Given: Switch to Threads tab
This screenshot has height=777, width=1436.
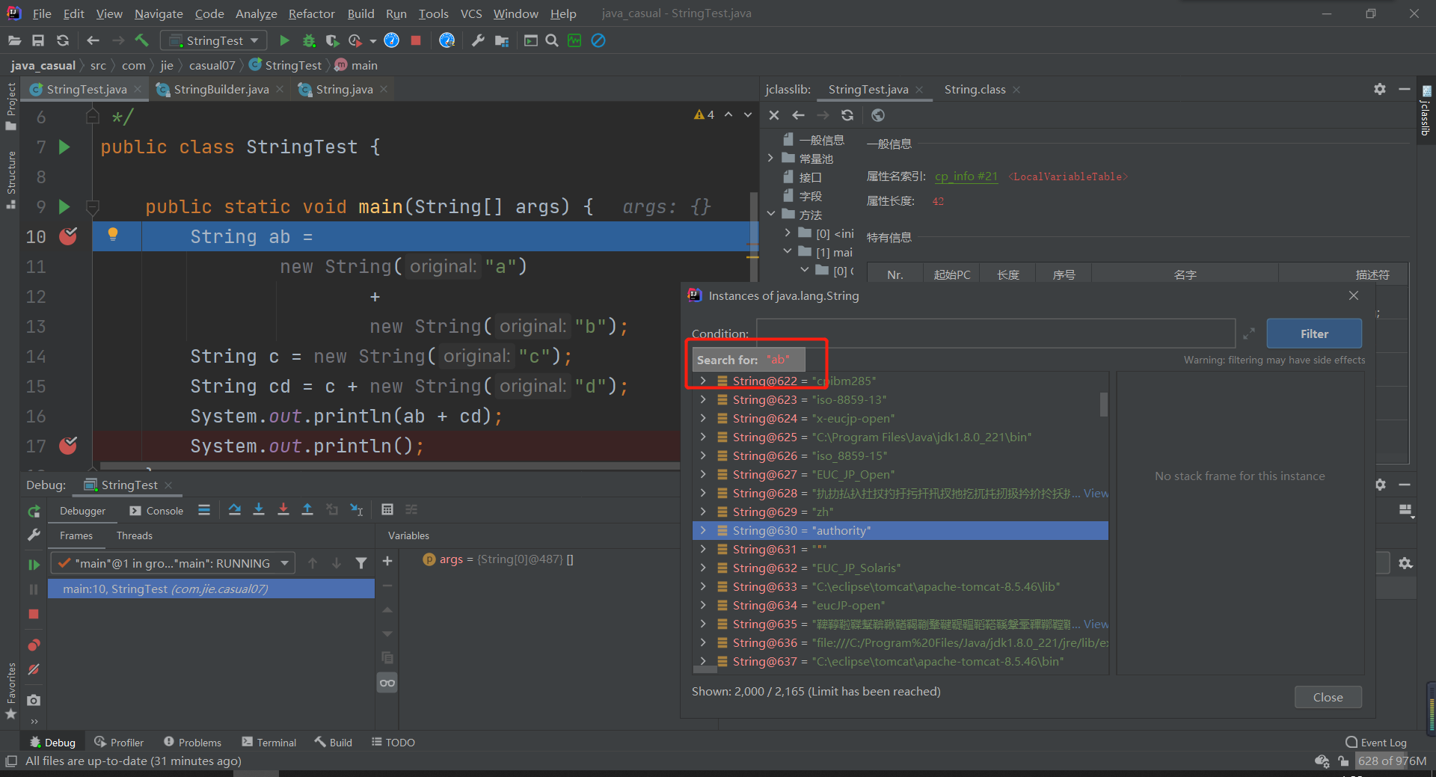Looking at the screenshot, I should 134,535.
